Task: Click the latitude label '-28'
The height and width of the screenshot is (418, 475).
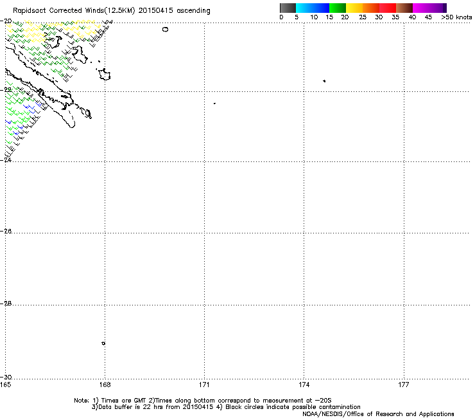Action: click(6, 303)
